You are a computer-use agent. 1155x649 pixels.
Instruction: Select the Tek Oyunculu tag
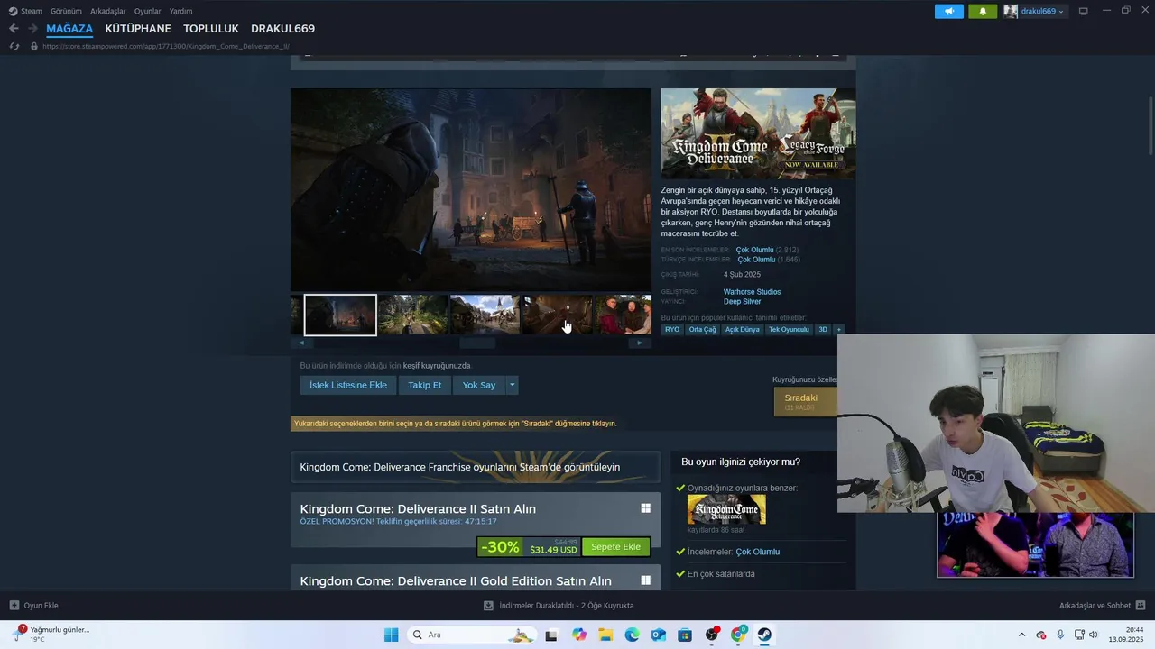[x=789, y=330]
